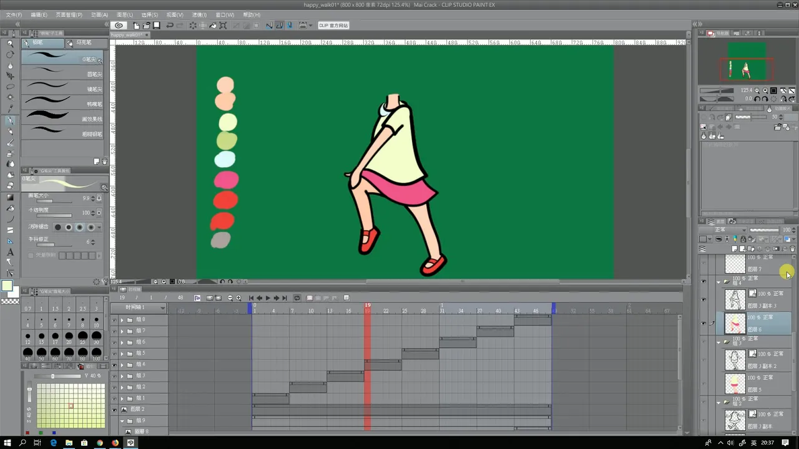This screenshot has width=799, height=449.
Task: Select the Lasso selection tool
Action: [x=10, y=87]
